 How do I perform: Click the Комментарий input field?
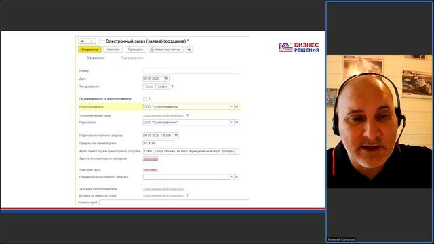click(x=174, y=203)
